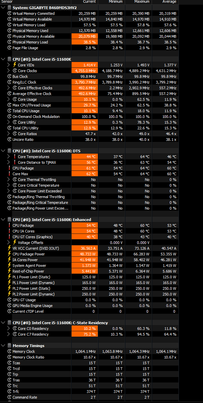Click the lightning icon of Core VIDs
This screenshot has width=203, height=403.
pos(14,65)
